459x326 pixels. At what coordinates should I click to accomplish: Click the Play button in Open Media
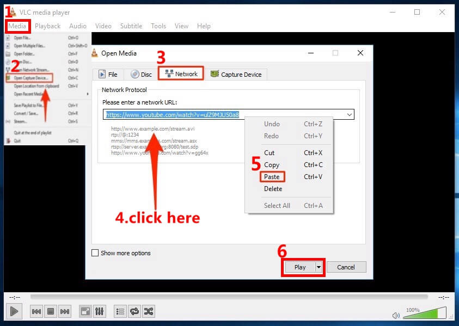(x=300, y=267)
